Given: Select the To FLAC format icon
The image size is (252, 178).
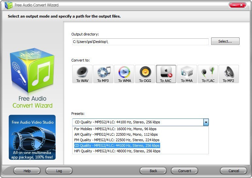Looking at the screenshot, I should (208, 74).
